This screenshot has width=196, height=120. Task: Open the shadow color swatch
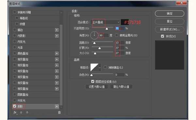coord(124,22)
